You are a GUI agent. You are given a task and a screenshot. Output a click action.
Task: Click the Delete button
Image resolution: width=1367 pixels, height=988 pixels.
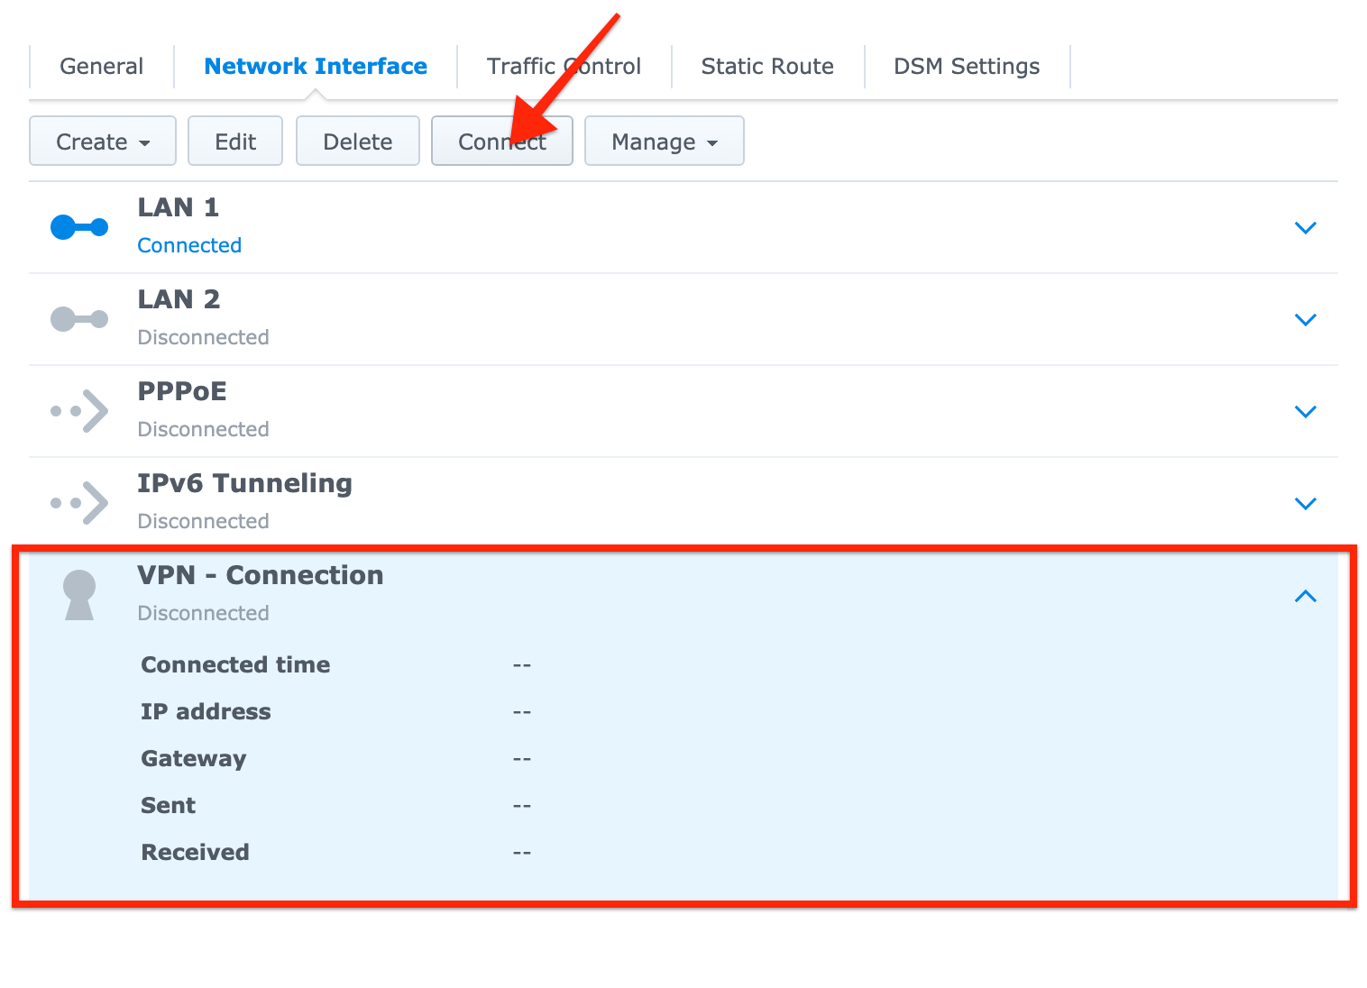click(x=358, y=141)
